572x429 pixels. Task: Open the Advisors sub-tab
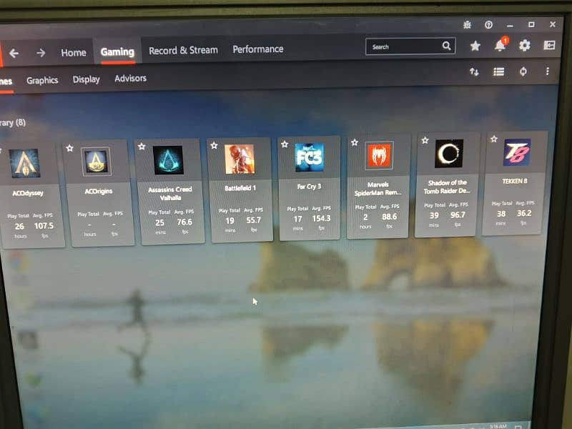click(130, 79)
